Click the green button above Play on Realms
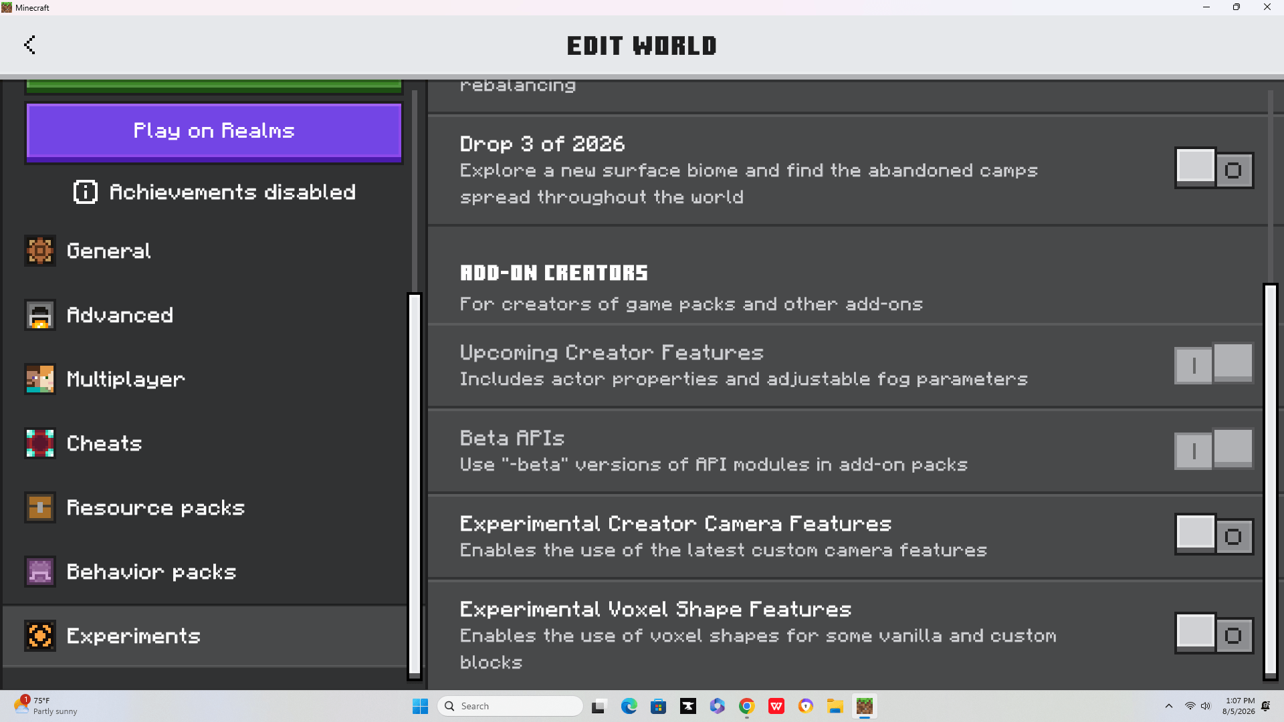The width and height of the screenshot is (1284, 722). [x=214, y=86]
